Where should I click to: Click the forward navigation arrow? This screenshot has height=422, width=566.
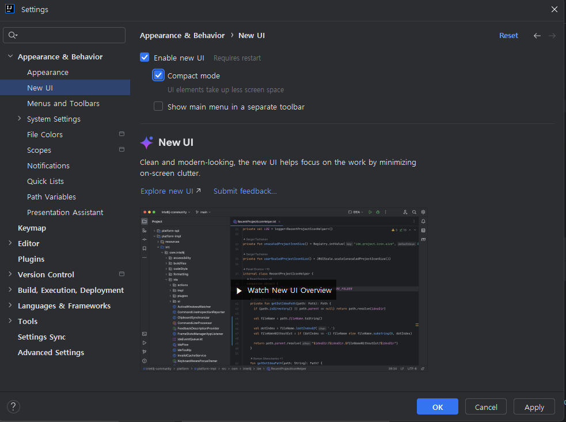[552, 35]
